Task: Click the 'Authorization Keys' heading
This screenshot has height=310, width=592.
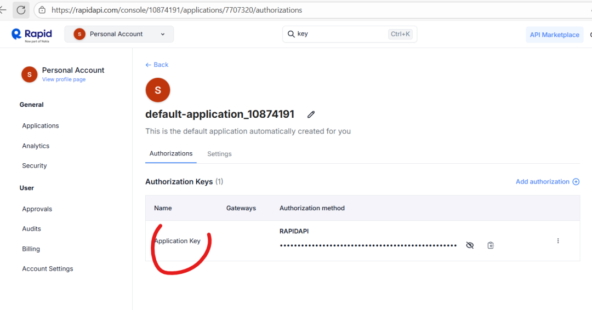Action: (x=179, y=182)
